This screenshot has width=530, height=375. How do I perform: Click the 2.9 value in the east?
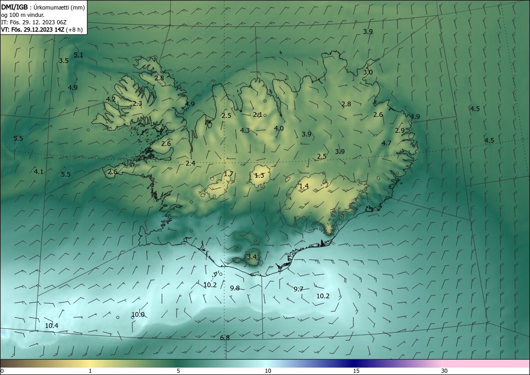[400, 130]
